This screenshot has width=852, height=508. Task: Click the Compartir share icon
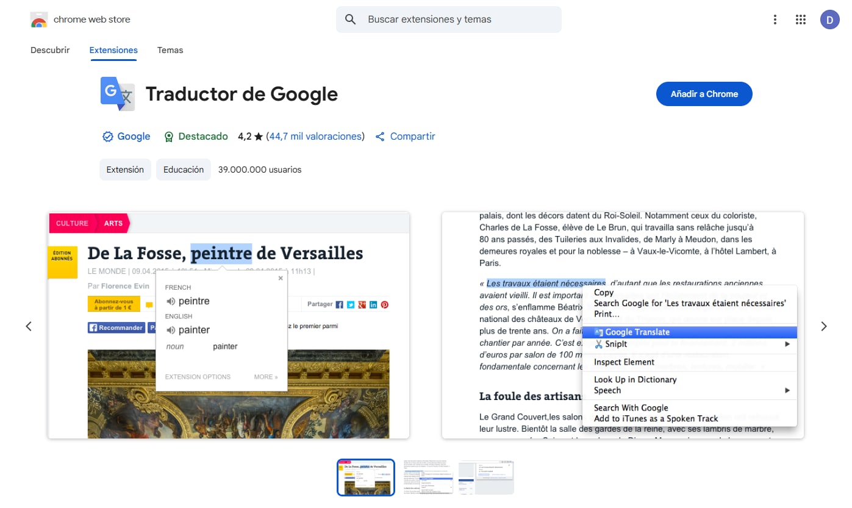381,136
